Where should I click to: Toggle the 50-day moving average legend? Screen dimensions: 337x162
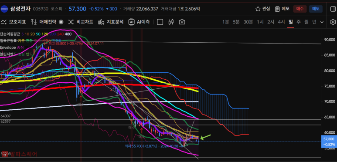pyautogui.click(x=38, y=34)
